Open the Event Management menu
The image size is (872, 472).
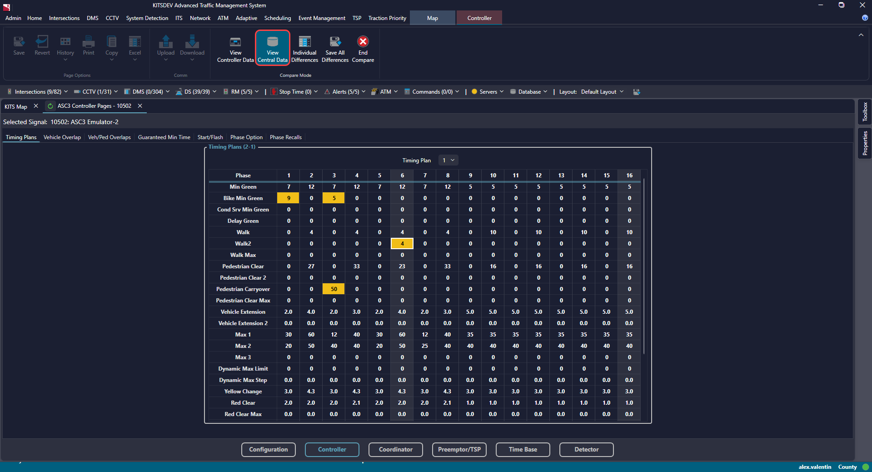click(322, 18)
